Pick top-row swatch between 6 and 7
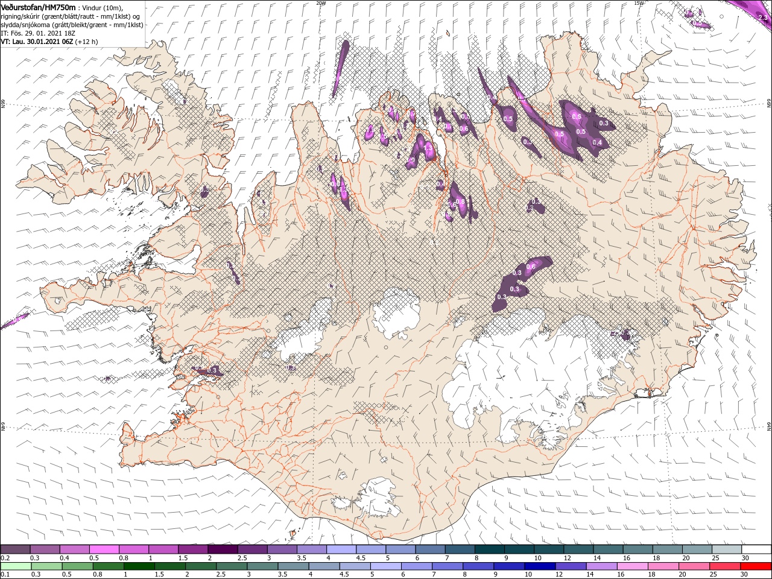 430,549
